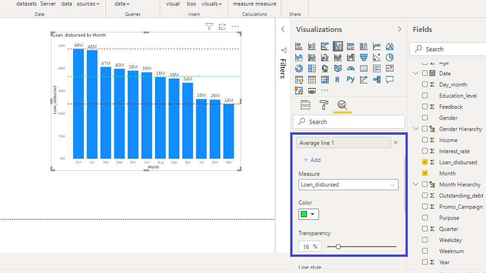The image size is (486, 273).
Task: Collapse the Date field group
Action: pyautogui.click(x=416, y=74)
